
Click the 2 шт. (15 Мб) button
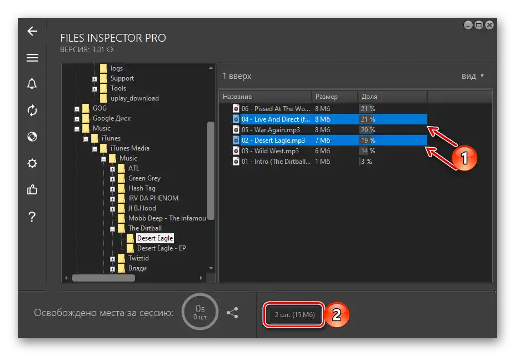(294, 314)
